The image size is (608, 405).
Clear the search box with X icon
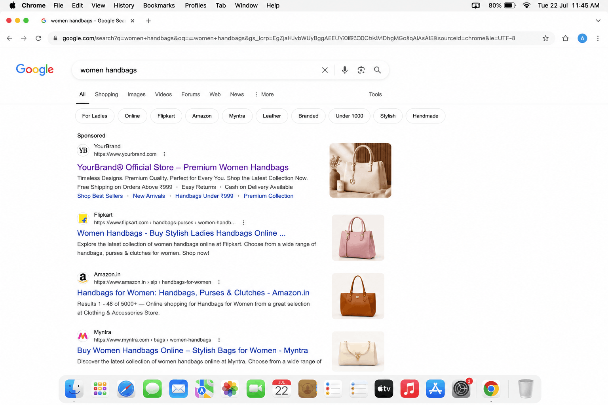(325, 70)
